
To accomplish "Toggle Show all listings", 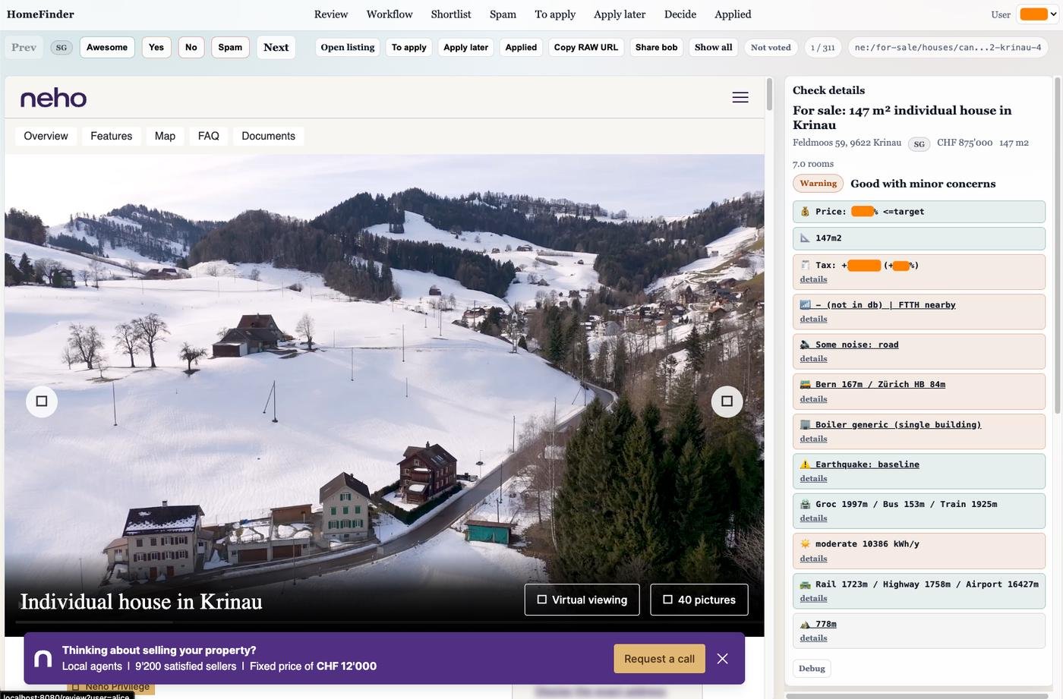I will 713,47.
